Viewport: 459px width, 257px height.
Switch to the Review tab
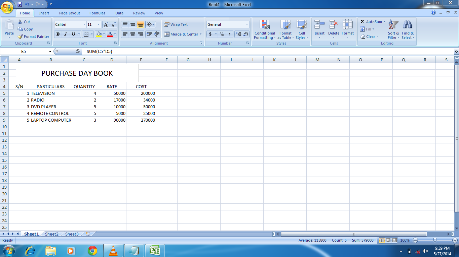click(x=139, y=13)
